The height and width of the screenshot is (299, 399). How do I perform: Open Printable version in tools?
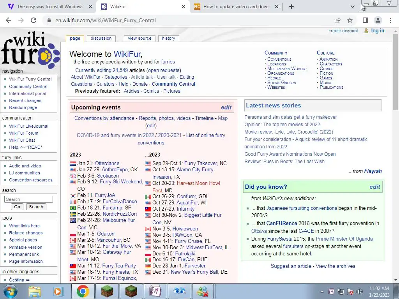click(x=26, y=247)
